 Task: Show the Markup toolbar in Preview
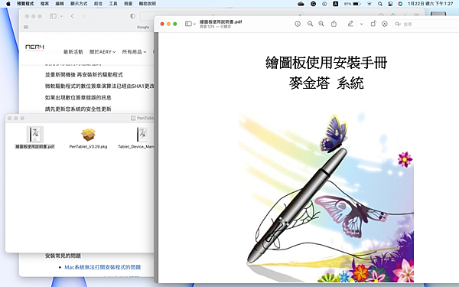385,24
